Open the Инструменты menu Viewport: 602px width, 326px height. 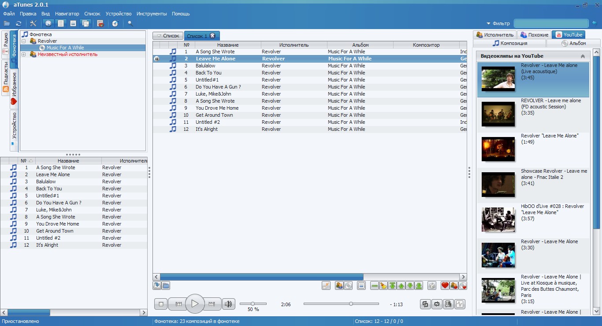(152, 14)
